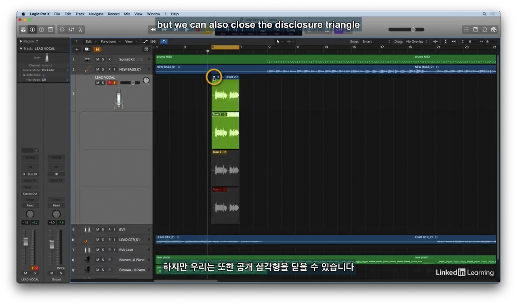Click the Sunset Kit drum icon

[x=87, y=59]
